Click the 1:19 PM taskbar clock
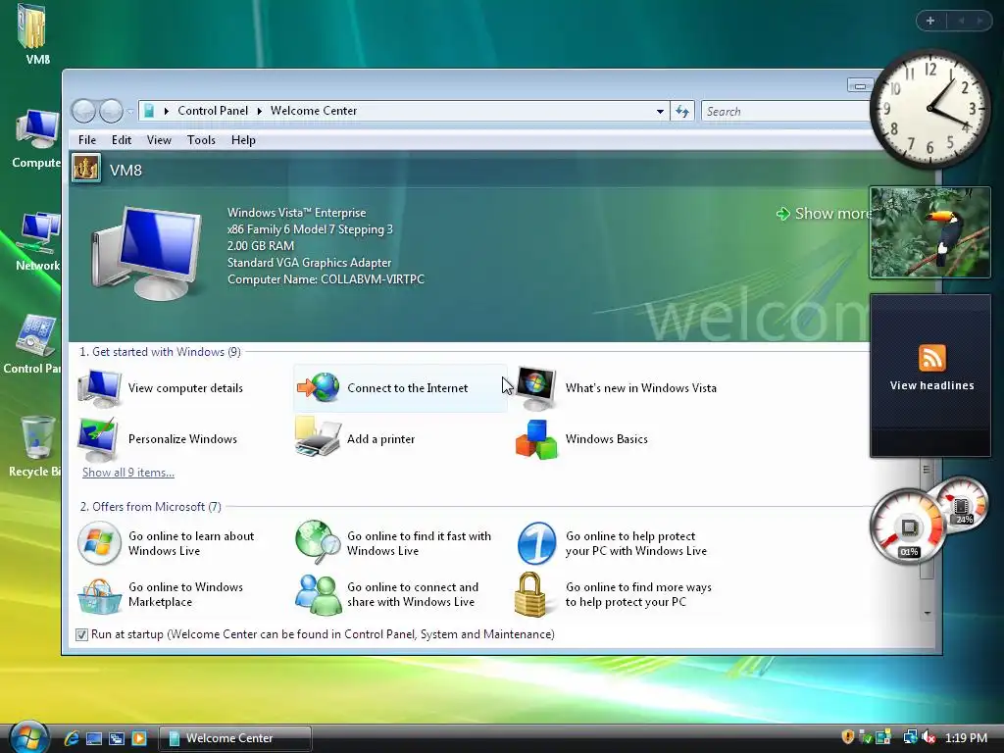 [x=966, y=737]
